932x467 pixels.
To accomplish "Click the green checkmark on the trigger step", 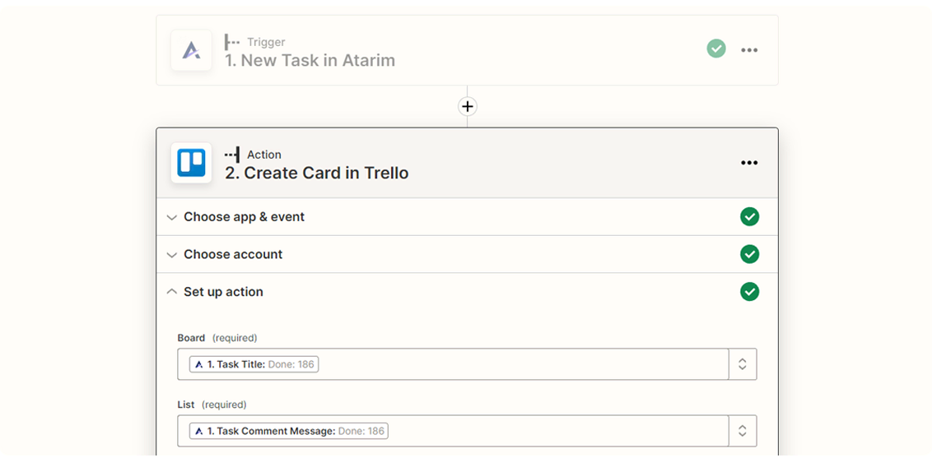I will 716,49.
